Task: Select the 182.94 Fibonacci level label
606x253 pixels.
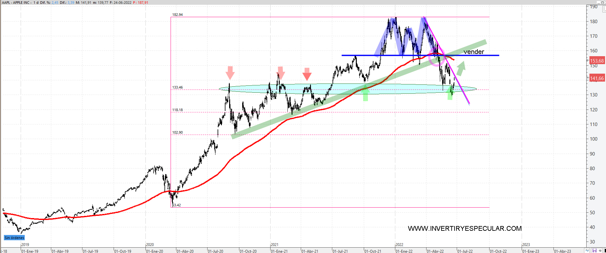Action: tap(178, 15)
